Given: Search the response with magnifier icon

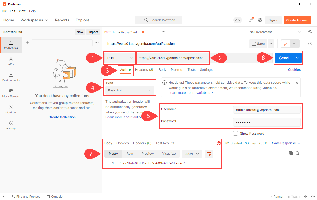Looking at the screenshot, I should [297, 153].
